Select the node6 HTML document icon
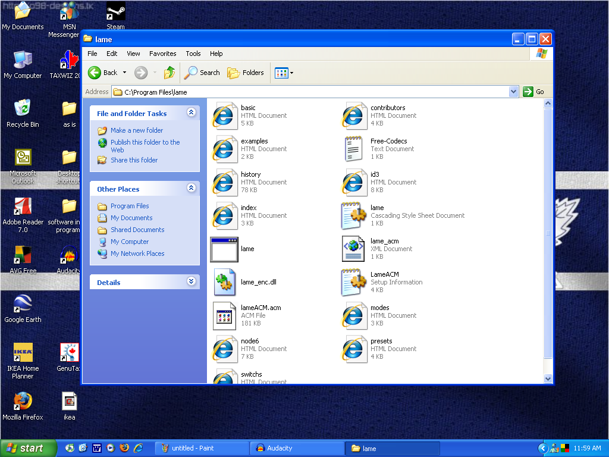609x457 pixels. (224, 349)
